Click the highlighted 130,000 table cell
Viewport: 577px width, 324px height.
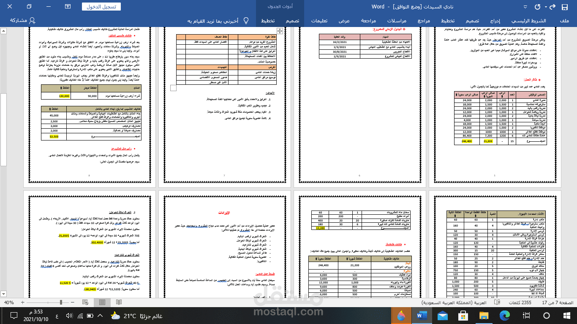(64, 96)
